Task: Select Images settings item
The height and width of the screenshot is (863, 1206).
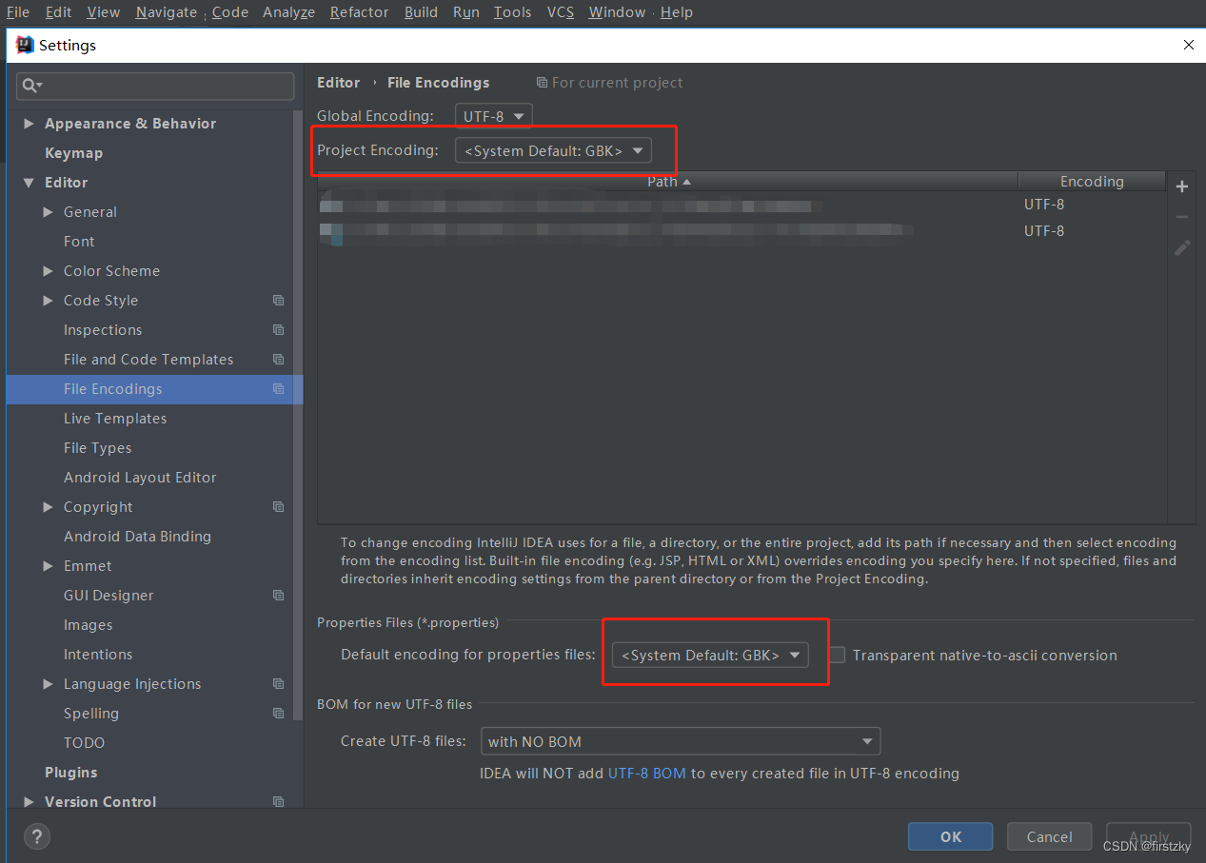Action: (x=88, y=625)
